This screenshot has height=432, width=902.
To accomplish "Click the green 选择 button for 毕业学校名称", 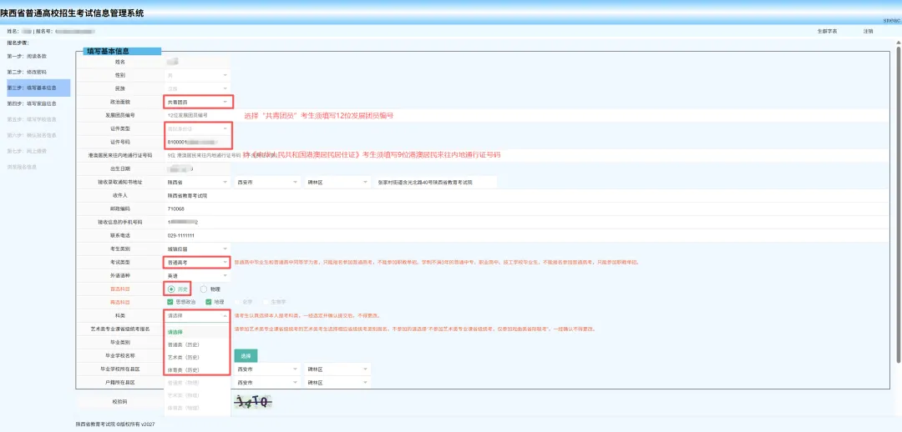I will click(x=246, y=356).
